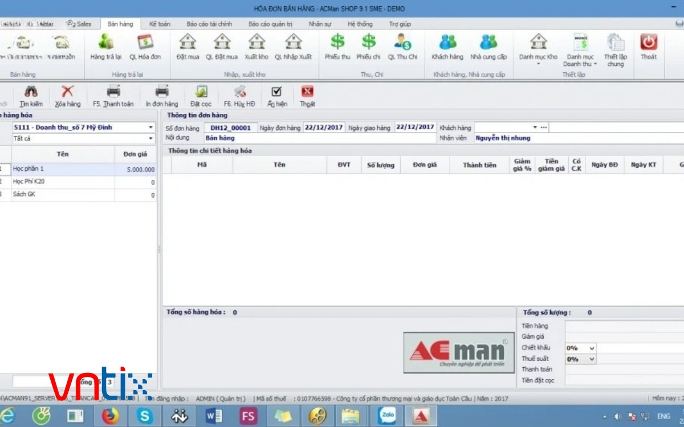684x427 pixels.
Task: Open the Thuế suất percent dropdown
Action: pos(592,359)
